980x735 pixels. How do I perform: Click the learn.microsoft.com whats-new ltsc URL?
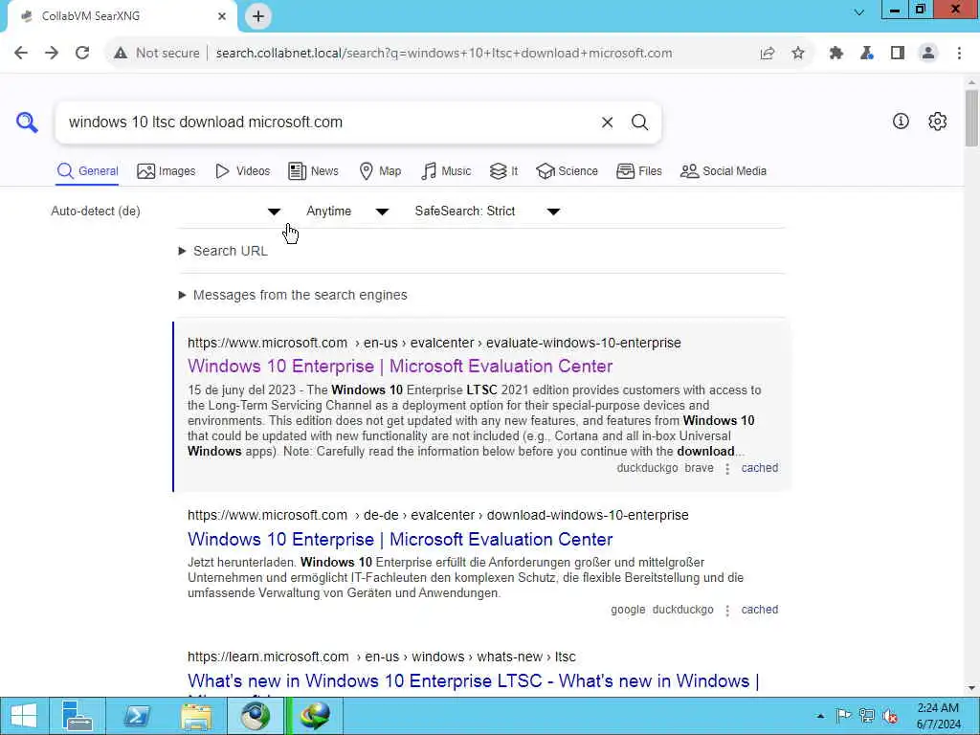click(382, 657)
